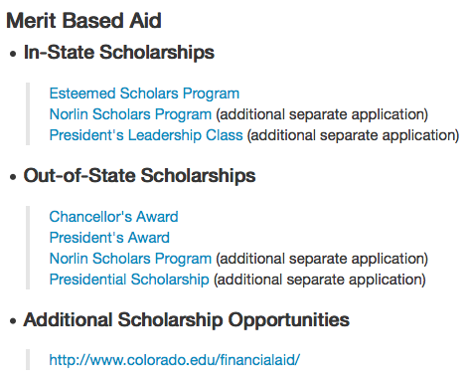Click the bullet beside Additional Scholarship Opportunities
470x380 pixels.
coord(13,321)
